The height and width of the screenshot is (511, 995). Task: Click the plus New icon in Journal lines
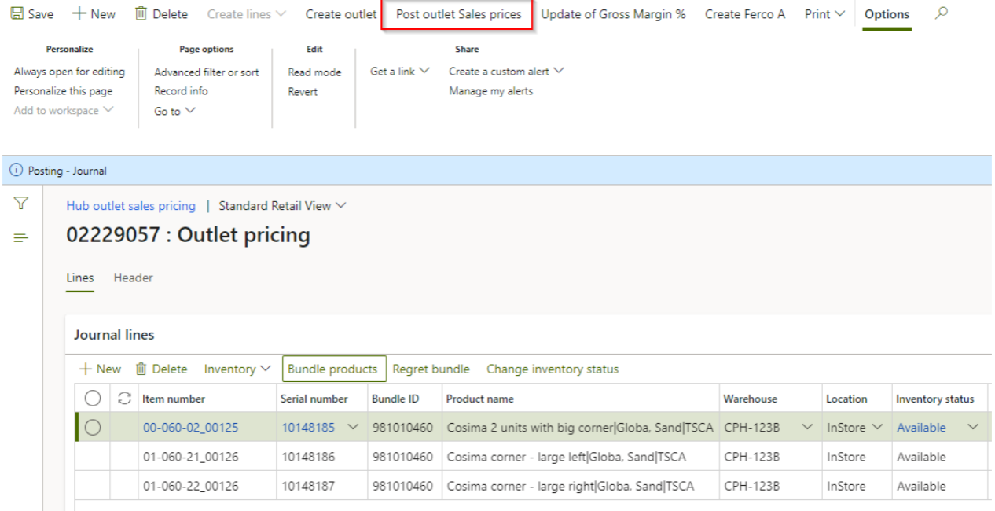[x=86, y=369]
